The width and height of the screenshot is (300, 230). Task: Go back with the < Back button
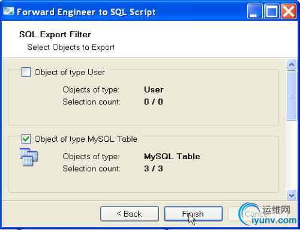point(130,214)
